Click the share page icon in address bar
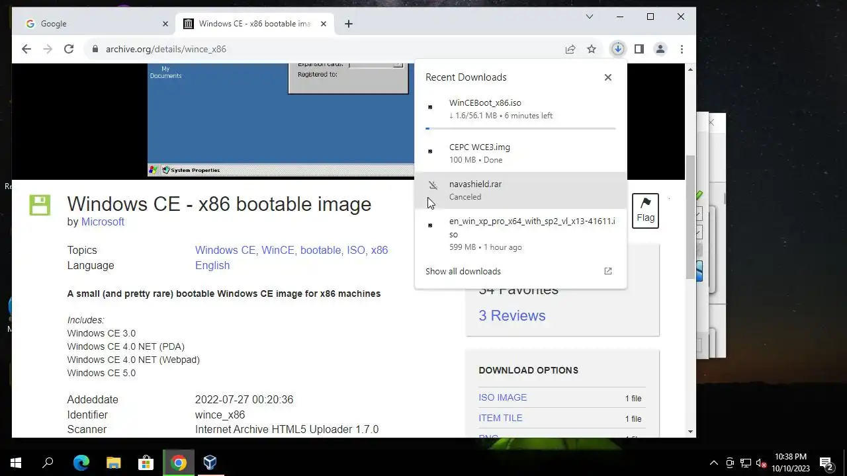This screenshot has height=476, width=847. point(570,49)
